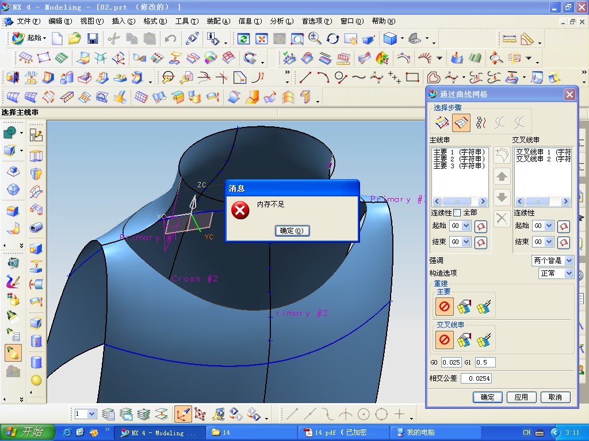The height and width of the screenshot is (441, 589).
Task: Select the shaded blue cube render icon
Action: [391, 38]
